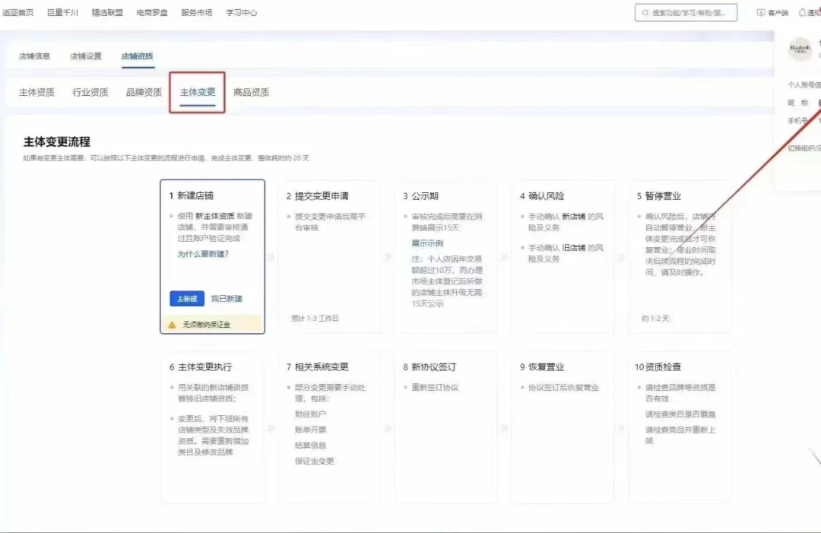This screenshot has width=821, height=533.
Task: Click Elizabeth's profile avatar
Action: tap(800, 49)
